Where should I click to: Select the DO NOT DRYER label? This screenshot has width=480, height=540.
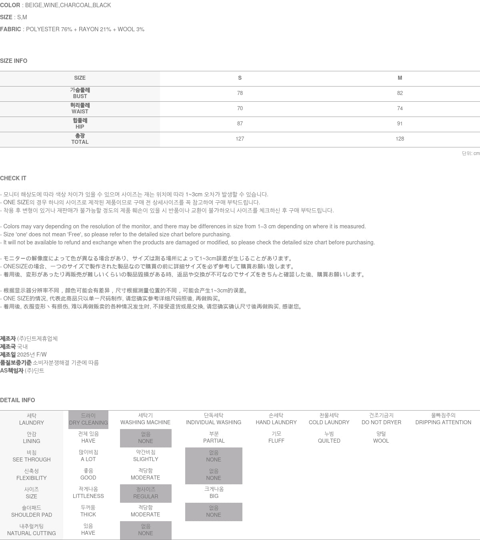coord(381,419)
